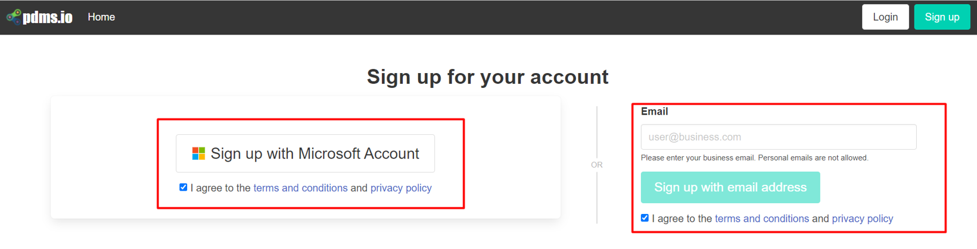
Task: Click the pdms.io gear logo icon
Action: 13,17
